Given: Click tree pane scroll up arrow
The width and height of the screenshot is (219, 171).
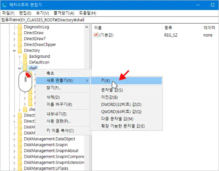Looking at the screenshot, I should tap(87, 27).
